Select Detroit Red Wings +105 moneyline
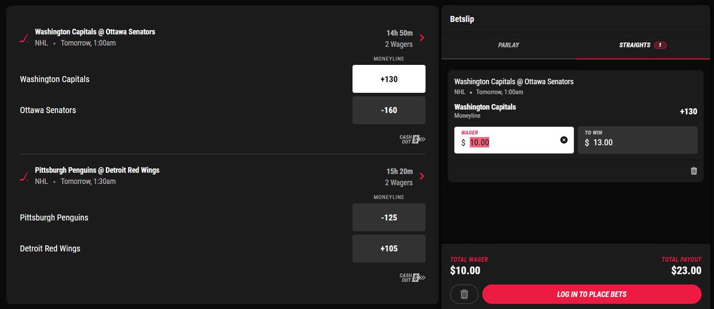 point(389,248)
